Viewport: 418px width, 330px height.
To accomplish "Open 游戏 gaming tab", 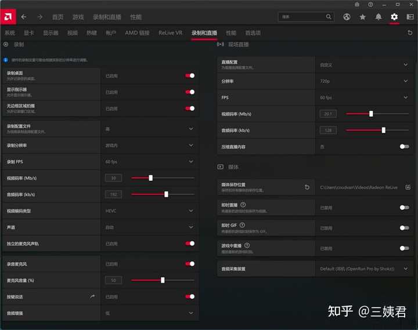I will (78, 17).
